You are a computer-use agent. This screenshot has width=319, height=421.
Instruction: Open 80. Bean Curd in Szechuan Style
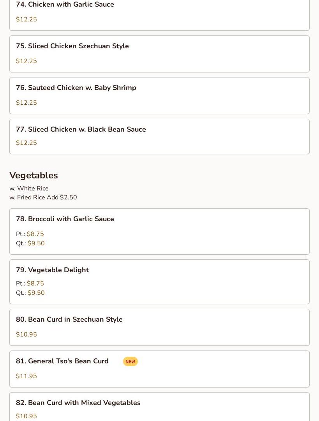point(160,327)
